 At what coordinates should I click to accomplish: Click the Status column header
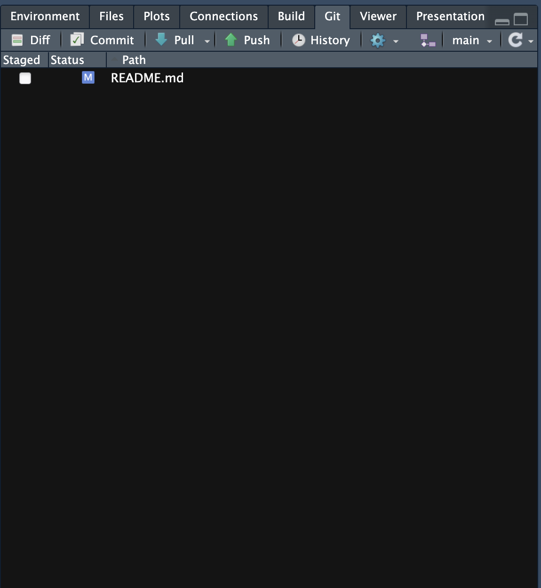pyautogui.click(x=67, y=60)
